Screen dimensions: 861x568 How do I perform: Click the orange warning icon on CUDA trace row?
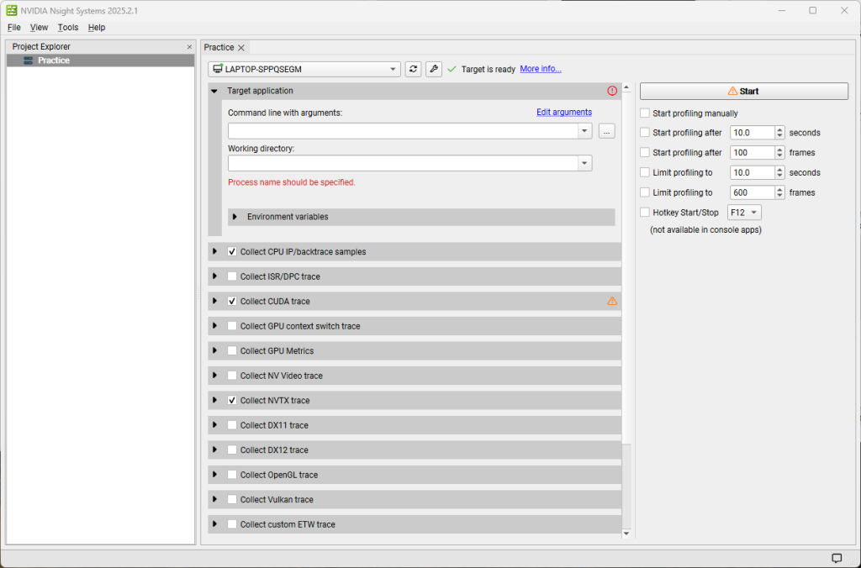[x=612, y=302]
